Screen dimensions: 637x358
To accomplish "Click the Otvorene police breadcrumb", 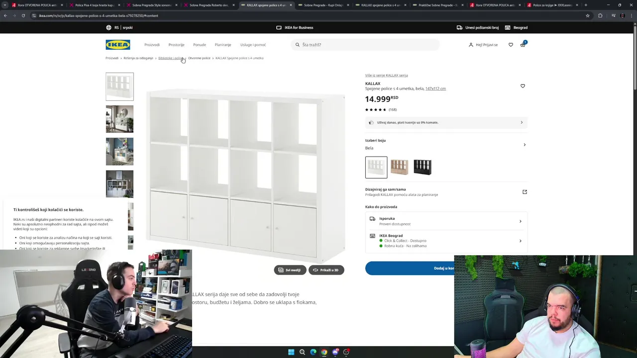I will tap(199, 58).
